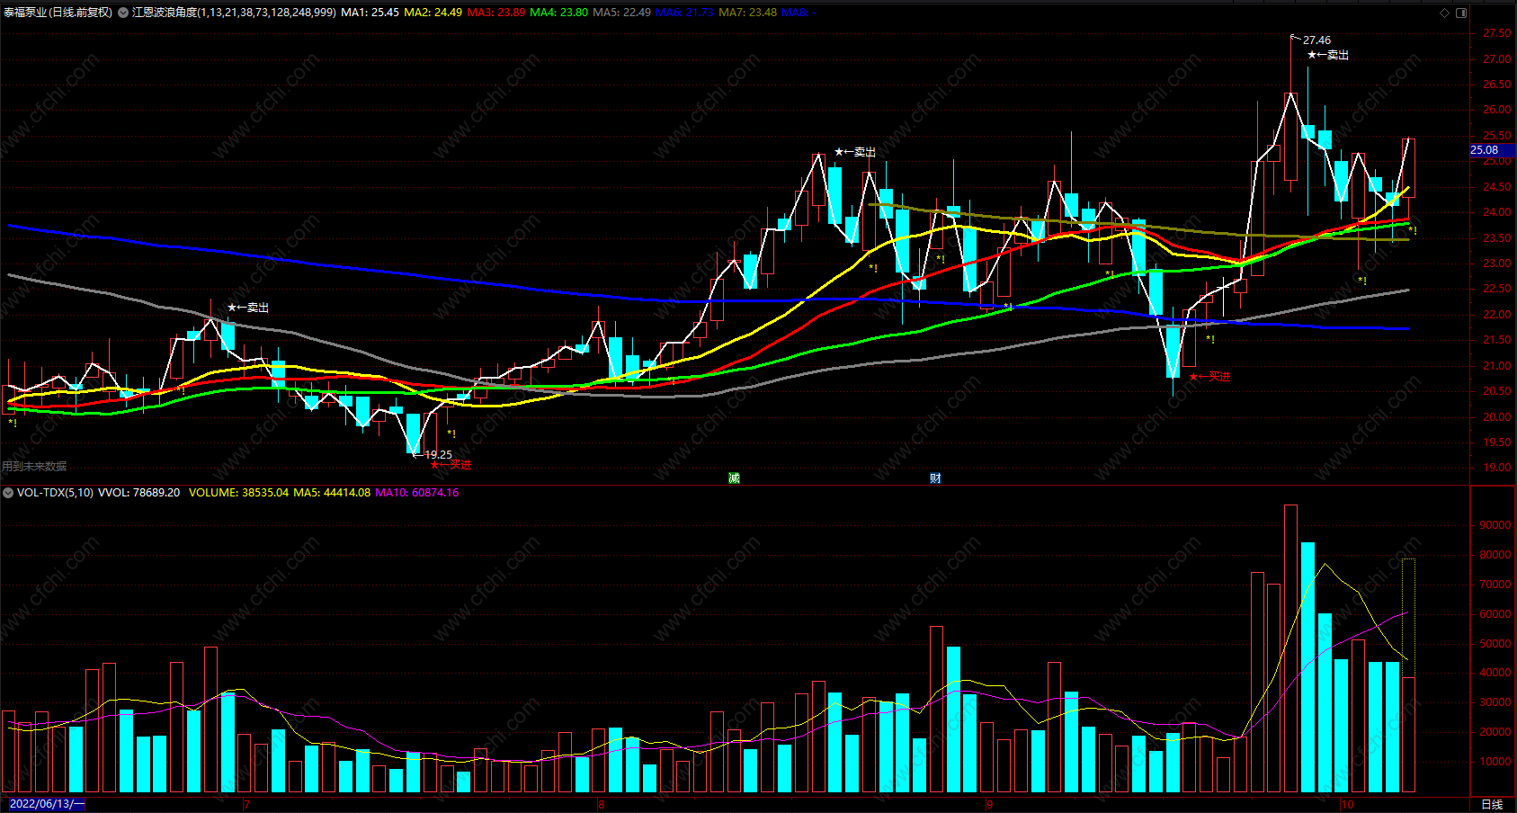This screenshot has height=813, width=1517.
Task: Click the 27.46 high price annotation
Action: pyautogui.click(x=1316, y=40)
